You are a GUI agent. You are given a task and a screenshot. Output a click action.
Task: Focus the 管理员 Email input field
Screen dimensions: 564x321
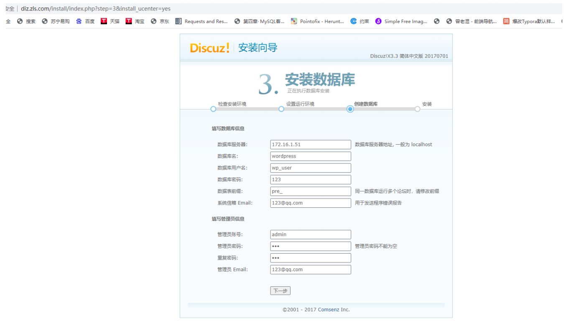click(x=311, y=270)
